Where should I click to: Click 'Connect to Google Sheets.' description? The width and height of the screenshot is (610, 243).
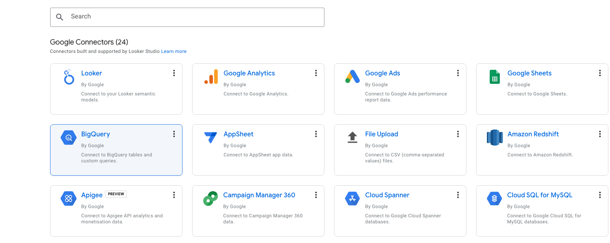pyautogui.click(x=537, y=94)
